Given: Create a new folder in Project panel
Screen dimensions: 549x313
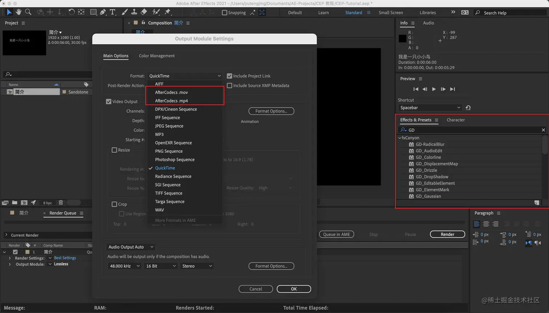Looking at the screenshot, I should 15,202.
